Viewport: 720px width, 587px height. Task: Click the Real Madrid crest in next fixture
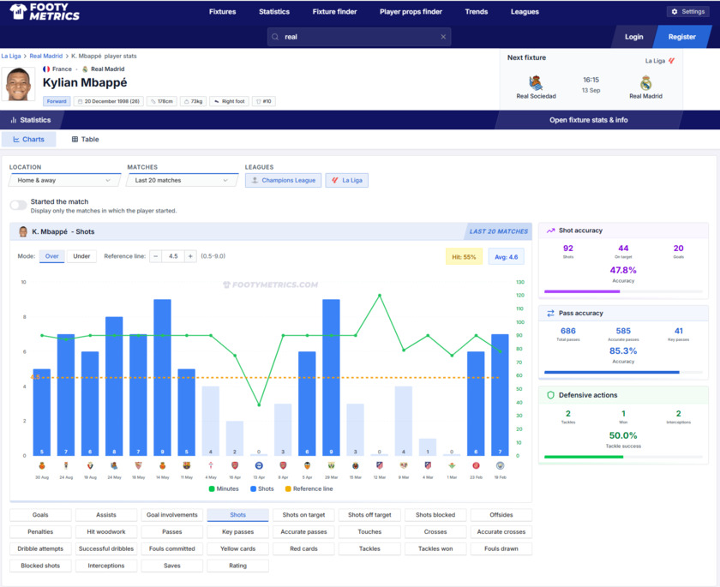(x=645, y=83)
